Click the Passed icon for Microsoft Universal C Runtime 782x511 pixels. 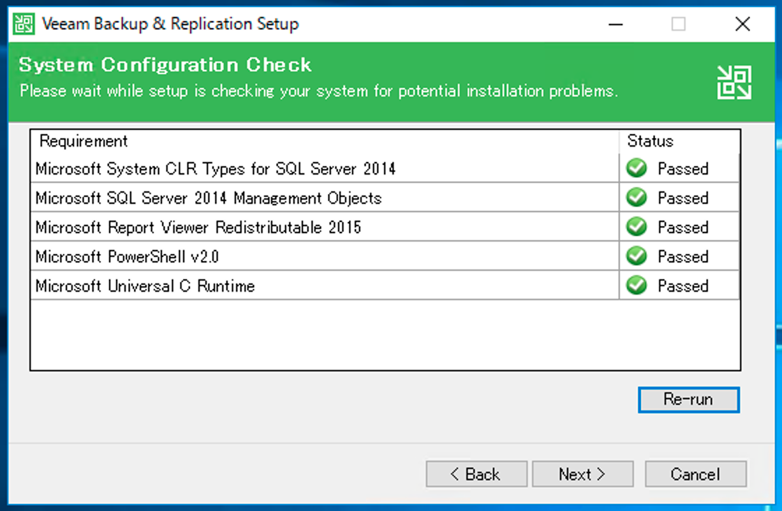[636, 285]
